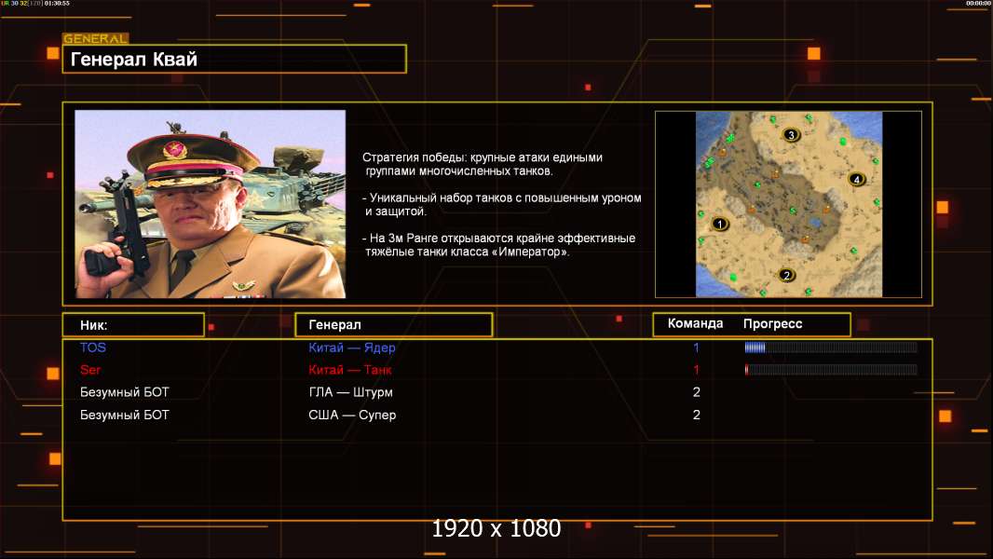
Task: Click the Команда column header
Action: pos(695,323)
